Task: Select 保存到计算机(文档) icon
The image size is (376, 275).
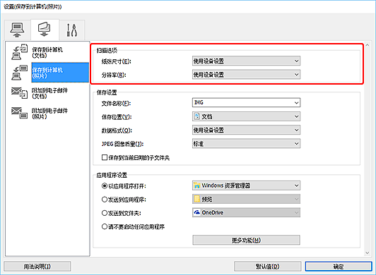Action: coord(19,51)
